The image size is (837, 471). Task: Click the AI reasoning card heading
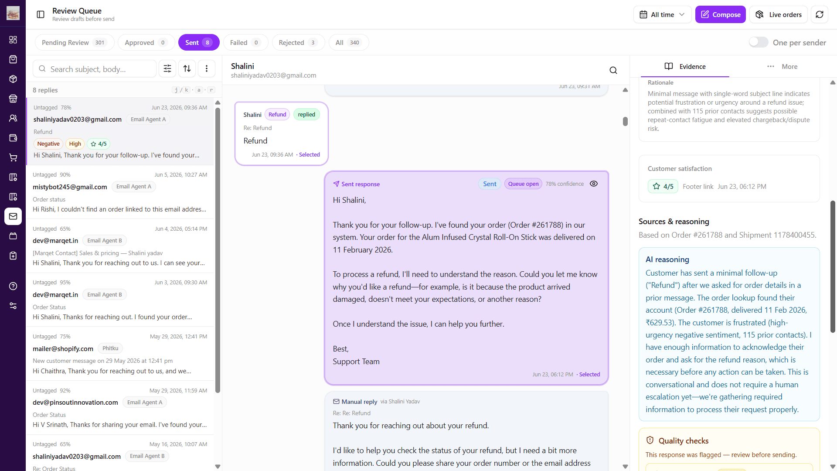point(667,259)
